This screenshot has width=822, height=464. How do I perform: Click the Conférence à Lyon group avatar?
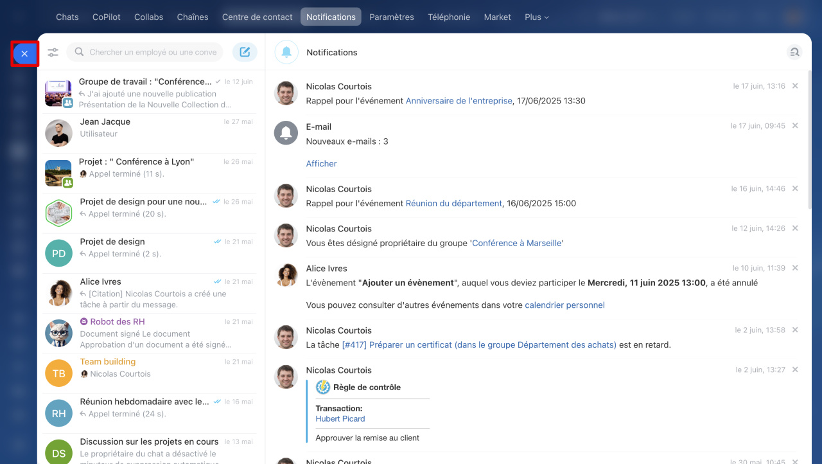58,174
